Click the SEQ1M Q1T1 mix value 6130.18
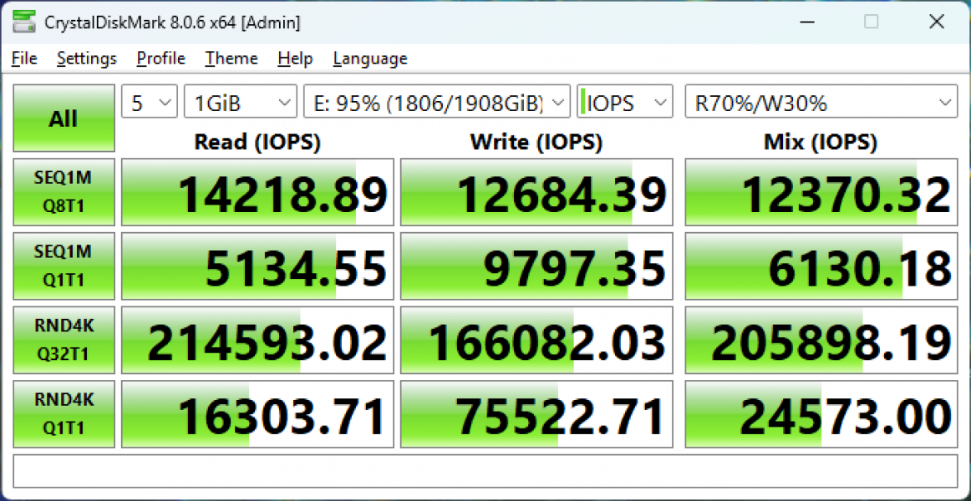 click(x=821, y=266)
